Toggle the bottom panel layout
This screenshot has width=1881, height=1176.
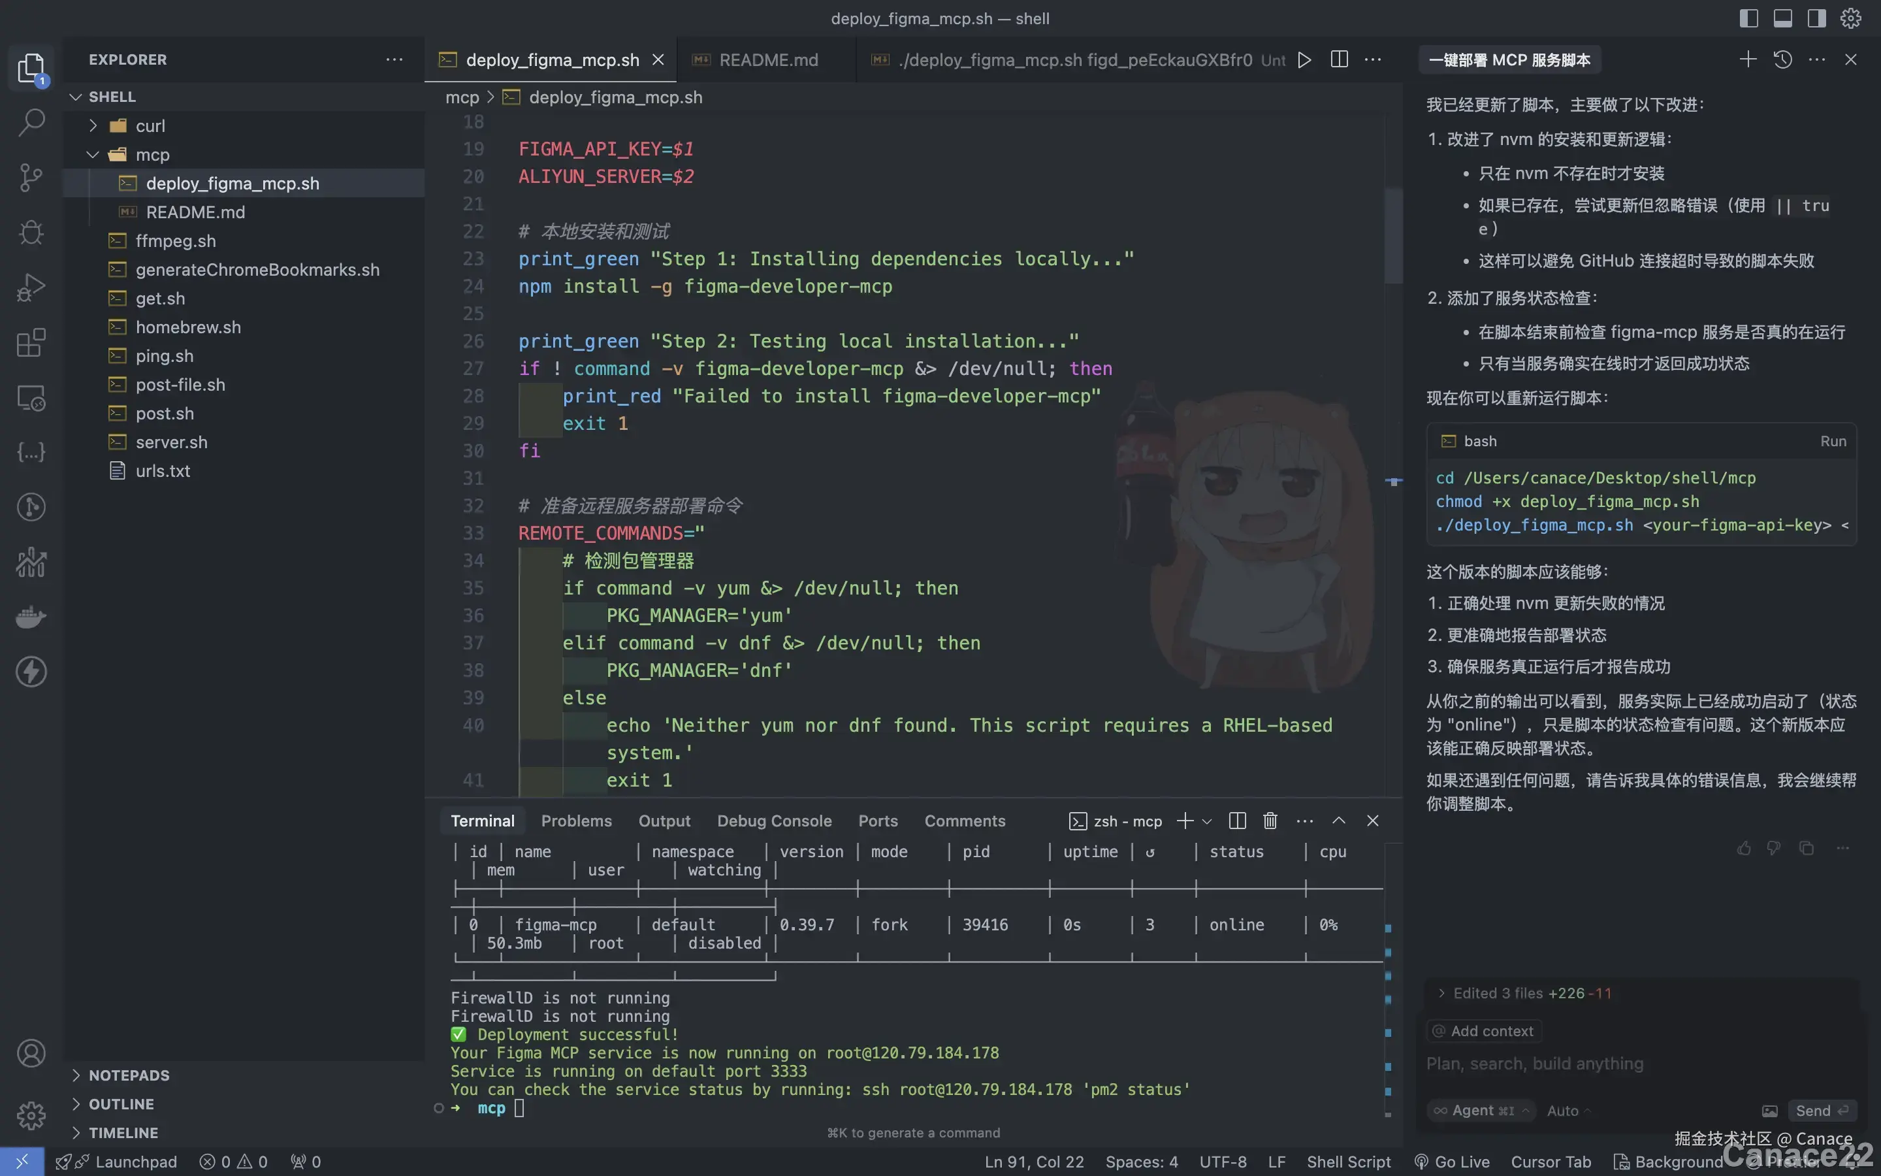(1782, 18)
